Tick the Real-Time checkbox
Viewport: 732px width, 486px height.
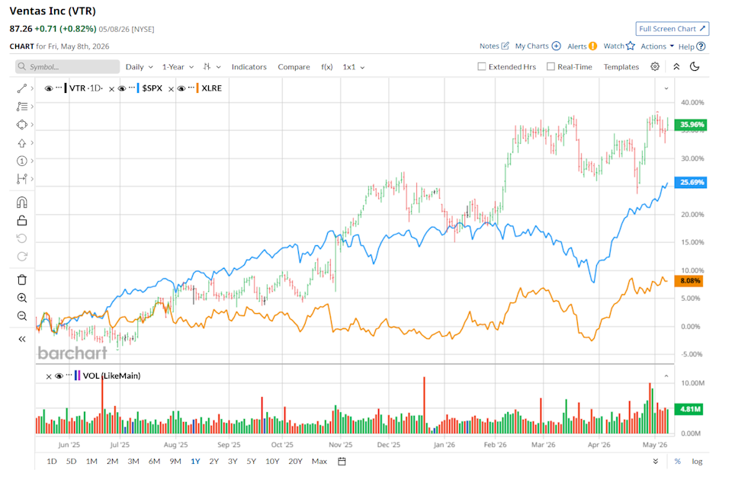pyautogui.click(x=551, y=67)
